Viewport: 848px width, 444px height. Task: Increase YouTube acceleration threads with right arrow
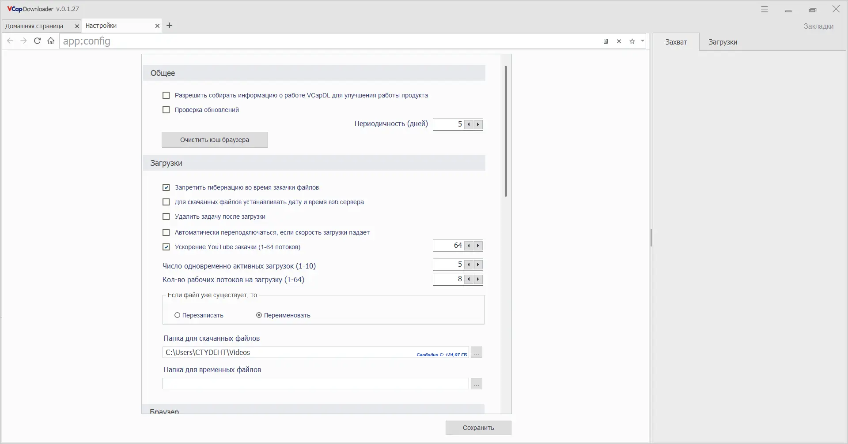(478, 246)
